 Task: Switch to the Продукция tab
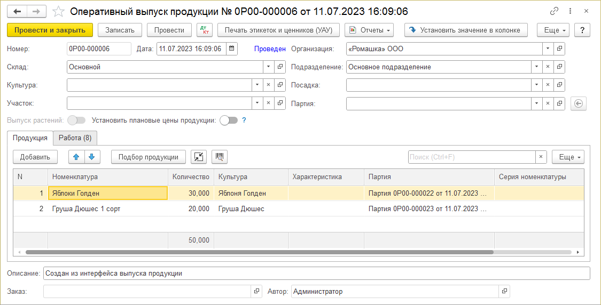(x=30, y=138)
